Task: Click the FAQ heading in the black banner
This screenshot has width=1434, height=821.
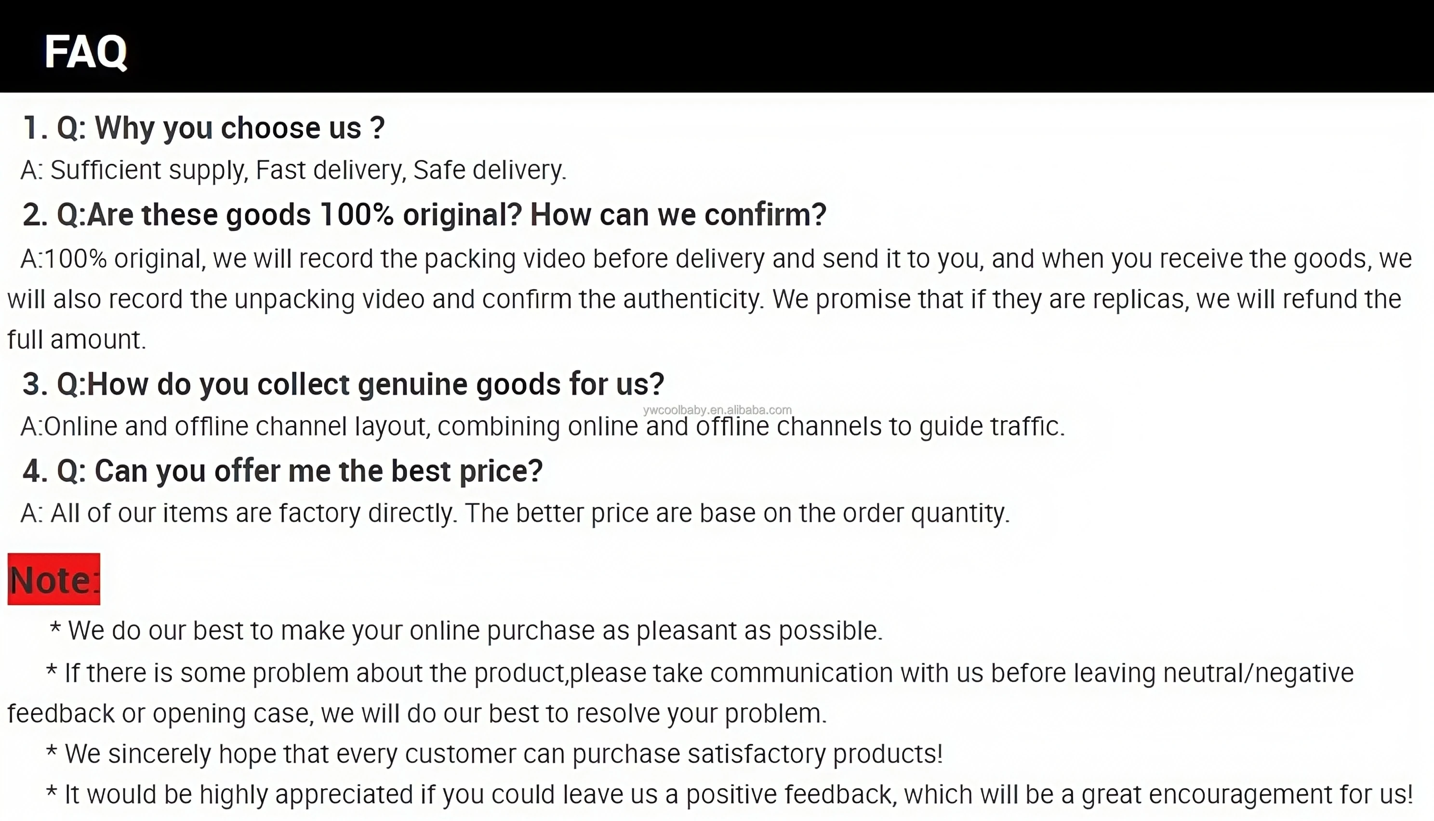Action: pyautogui.click(x=86, y=52)
